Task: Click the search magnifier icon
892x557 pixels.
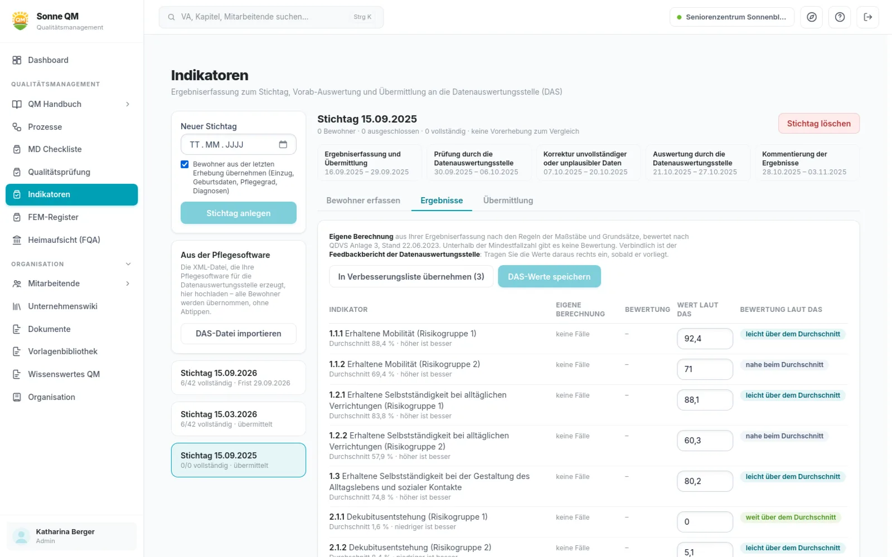Action: click(x=171, y=17)
